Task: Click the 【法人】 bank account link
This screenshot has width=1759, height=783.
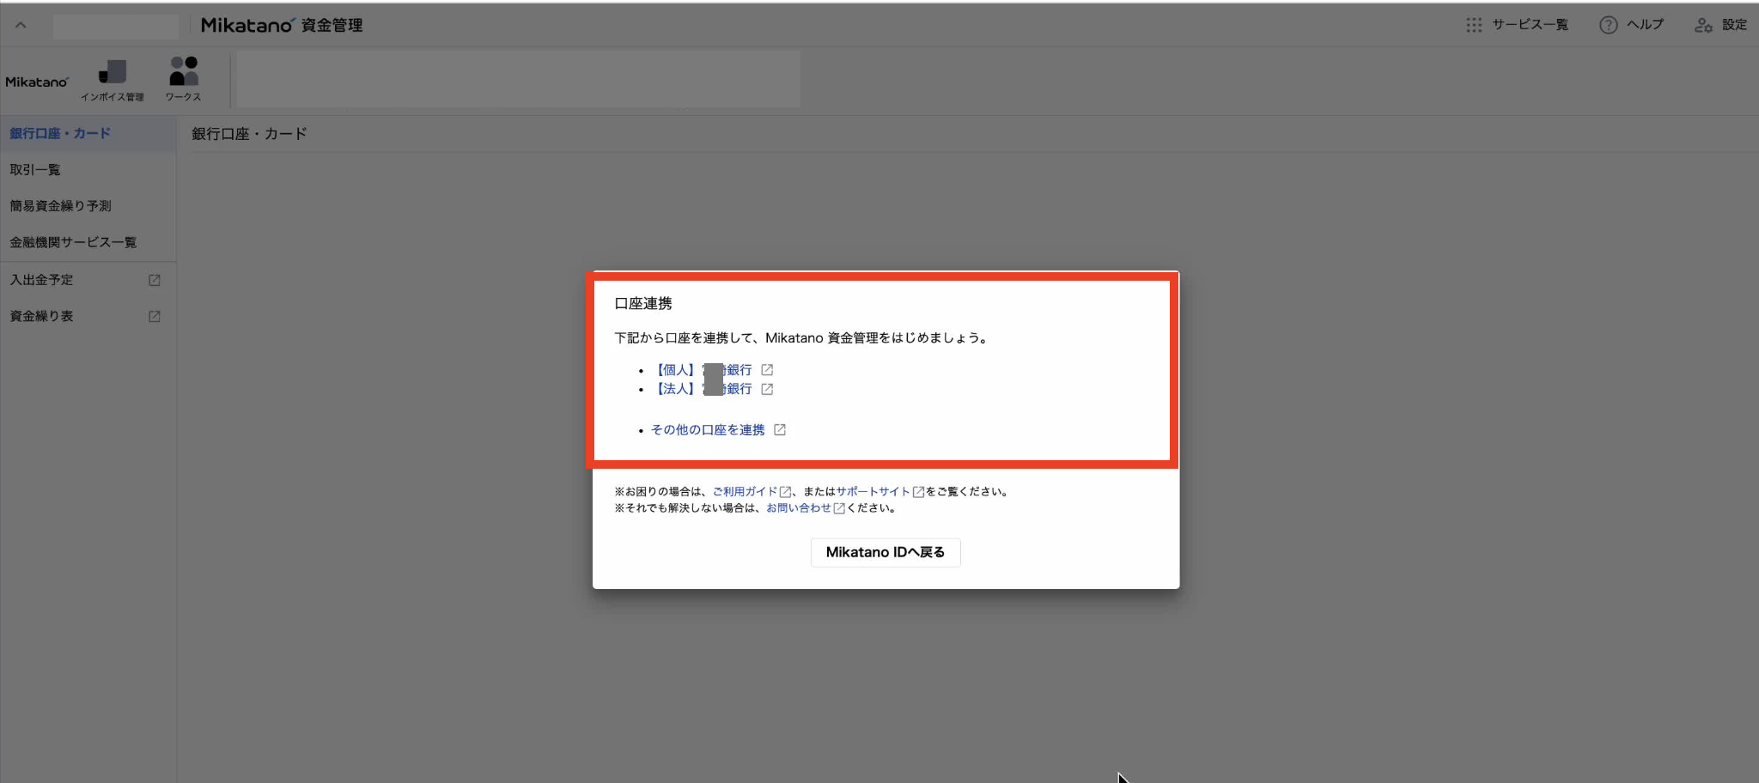Action: click(703, 389)
